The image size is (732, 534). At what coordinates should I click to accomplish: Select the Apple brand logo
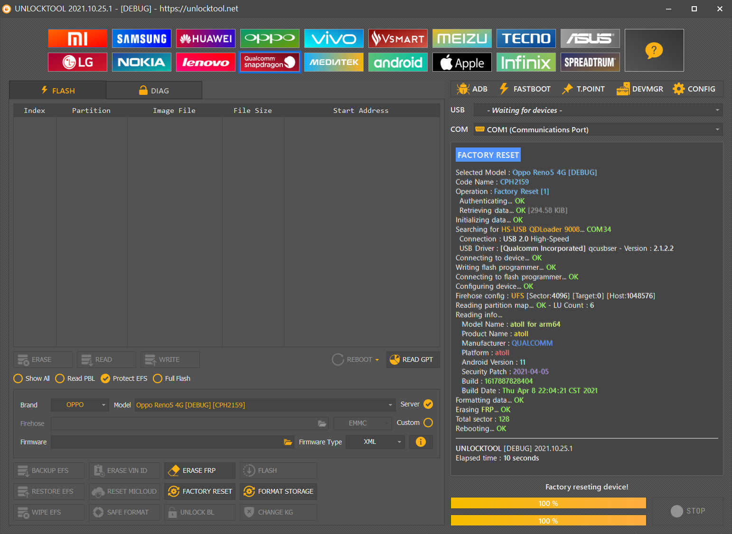(x=462, y=62)
